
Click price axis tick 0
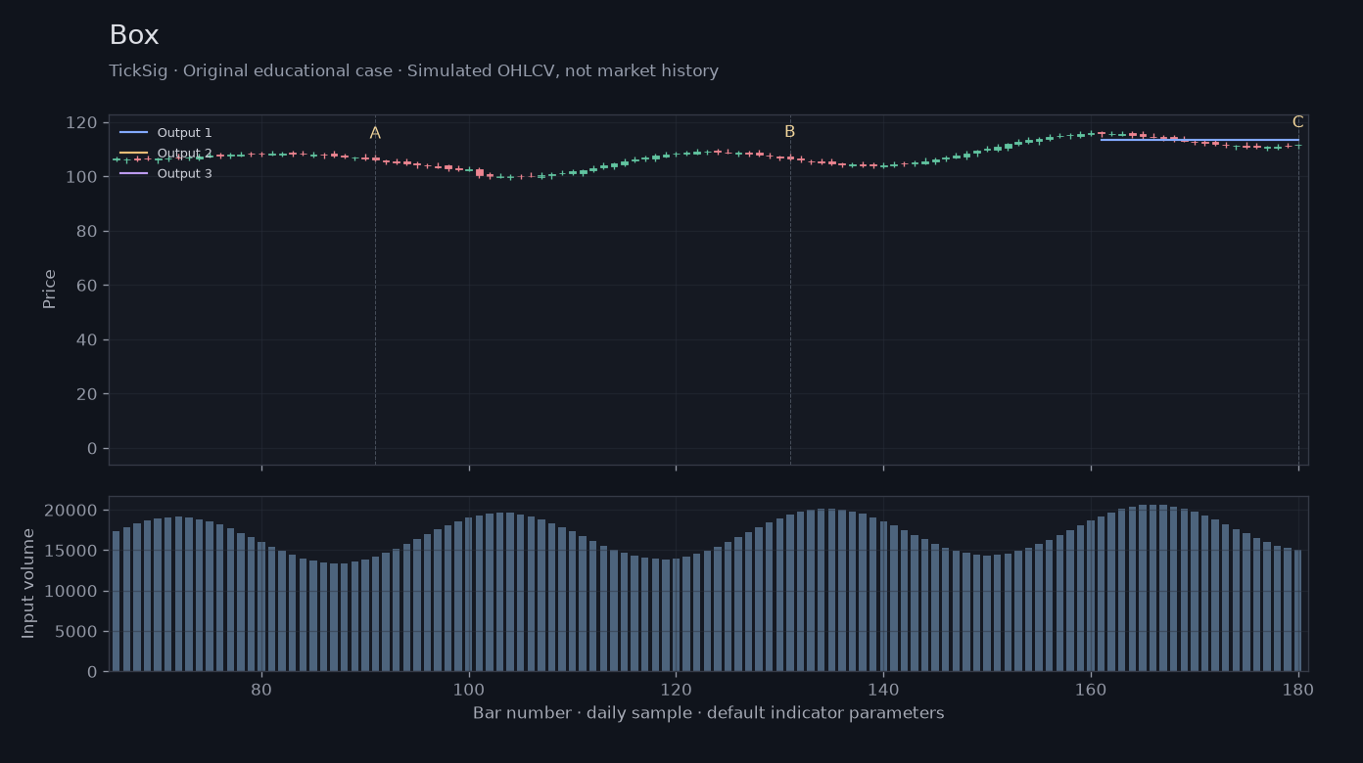[x=92, y=449]
